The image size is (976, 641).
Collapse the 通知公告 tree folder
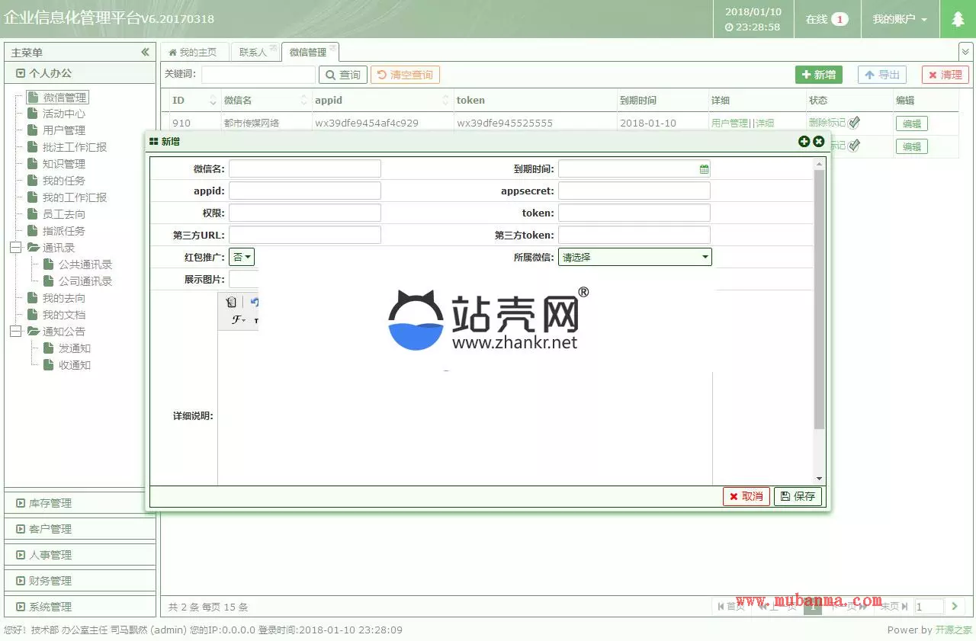[15, 332]
